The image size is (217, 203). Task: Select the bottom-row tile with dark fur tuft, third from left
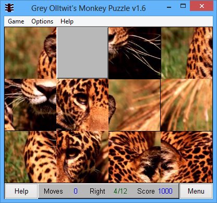point(135,157)
